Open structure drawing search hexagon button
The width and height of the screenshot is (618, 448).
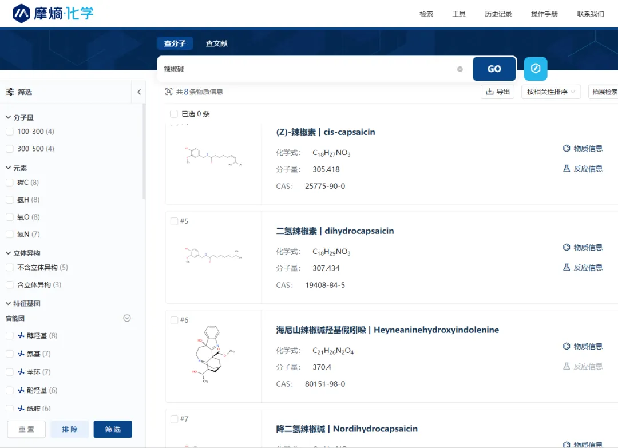[535, 69]
